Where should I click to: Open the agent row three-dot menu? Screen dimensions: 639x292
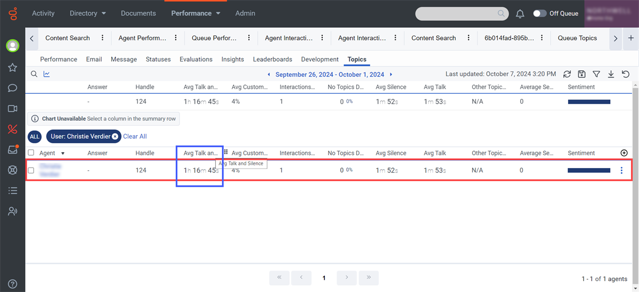point(621,171)
